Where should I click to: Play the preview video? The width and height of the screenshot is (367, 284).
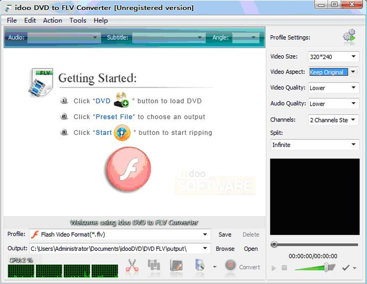(274, 268)
